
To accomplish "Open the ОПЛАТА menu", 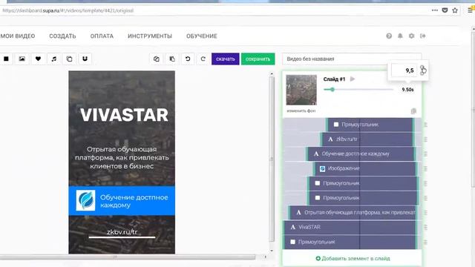I will point(102,36).
